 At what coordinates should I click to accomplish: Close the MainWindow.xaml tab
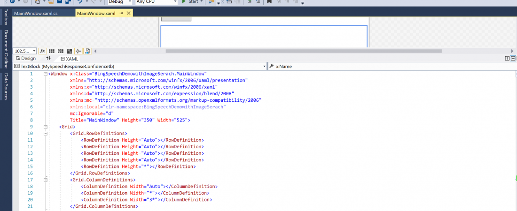(x=128, y=13)
